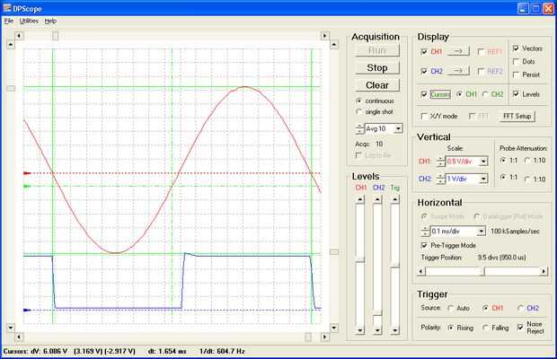Click the down arrow of the left vertical cursor scrollbar
The height and width of the screenshot is (359, 557).
(11, 328)
